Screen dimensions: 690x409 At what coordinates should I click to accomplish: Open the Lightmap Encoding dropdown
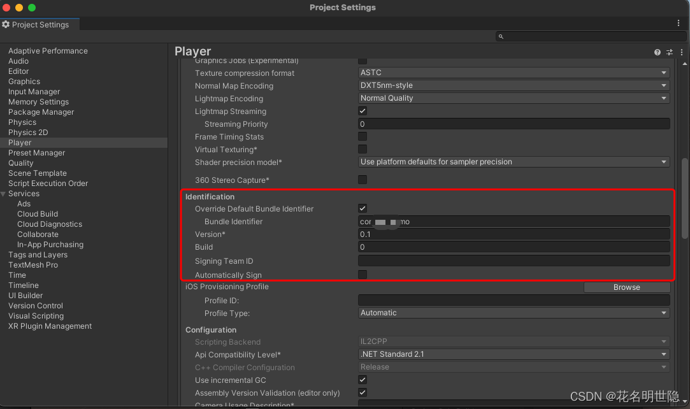(514, 97)
